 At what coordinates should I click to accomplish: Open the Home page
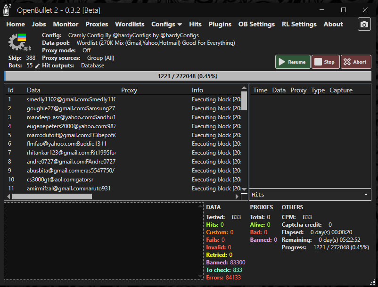click(16, 25)
